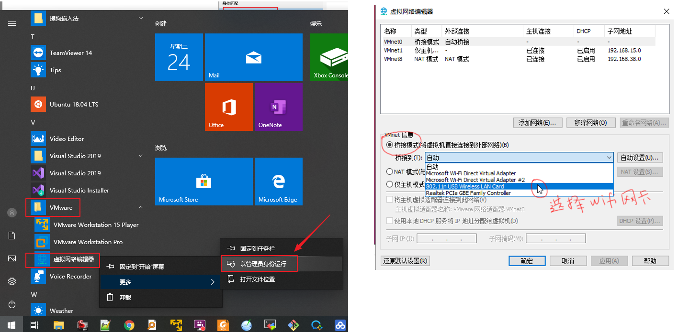
Task: Select NAT 模式 radio button
Action: pos(390,171)
